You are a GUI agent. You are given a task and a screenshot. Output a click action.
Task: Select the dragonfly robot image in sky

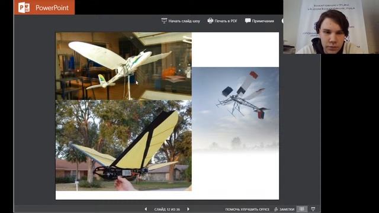pyautogui.click(x=235, y=110)
